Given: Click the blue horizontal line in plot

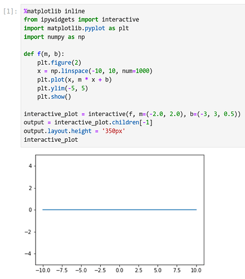Looking at the screenshot, I should click(120, 210).
